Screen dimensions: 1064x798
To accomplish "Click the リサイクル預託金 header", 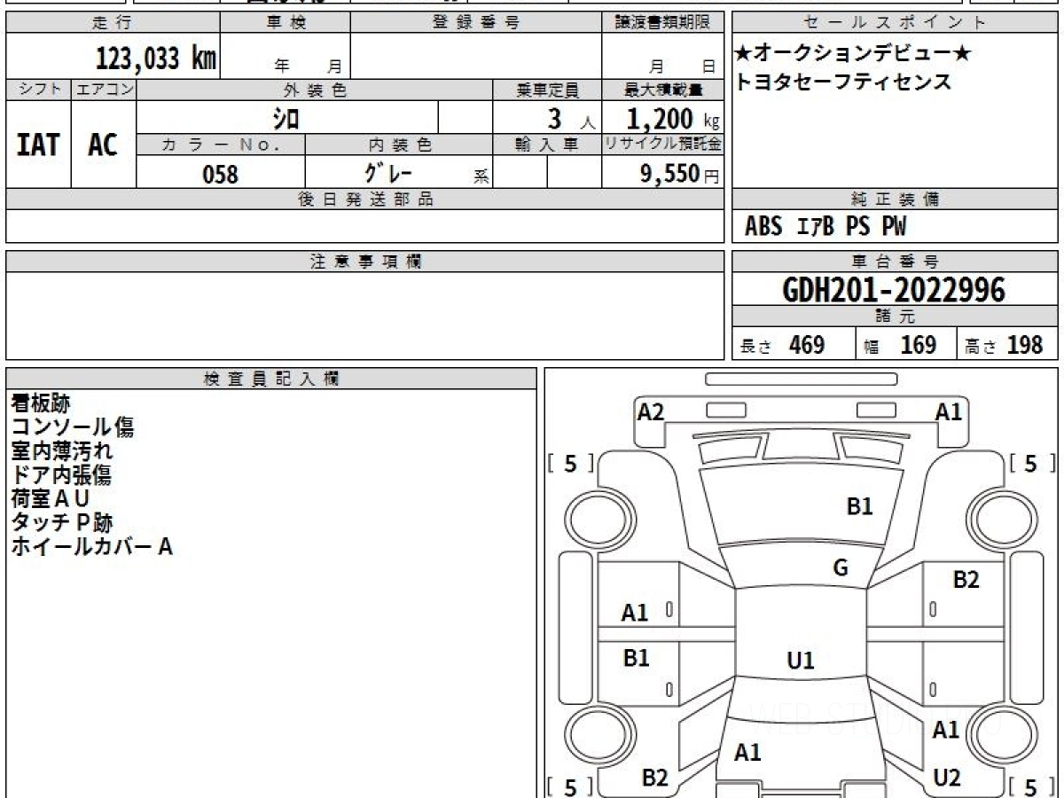I will [662, 145].
